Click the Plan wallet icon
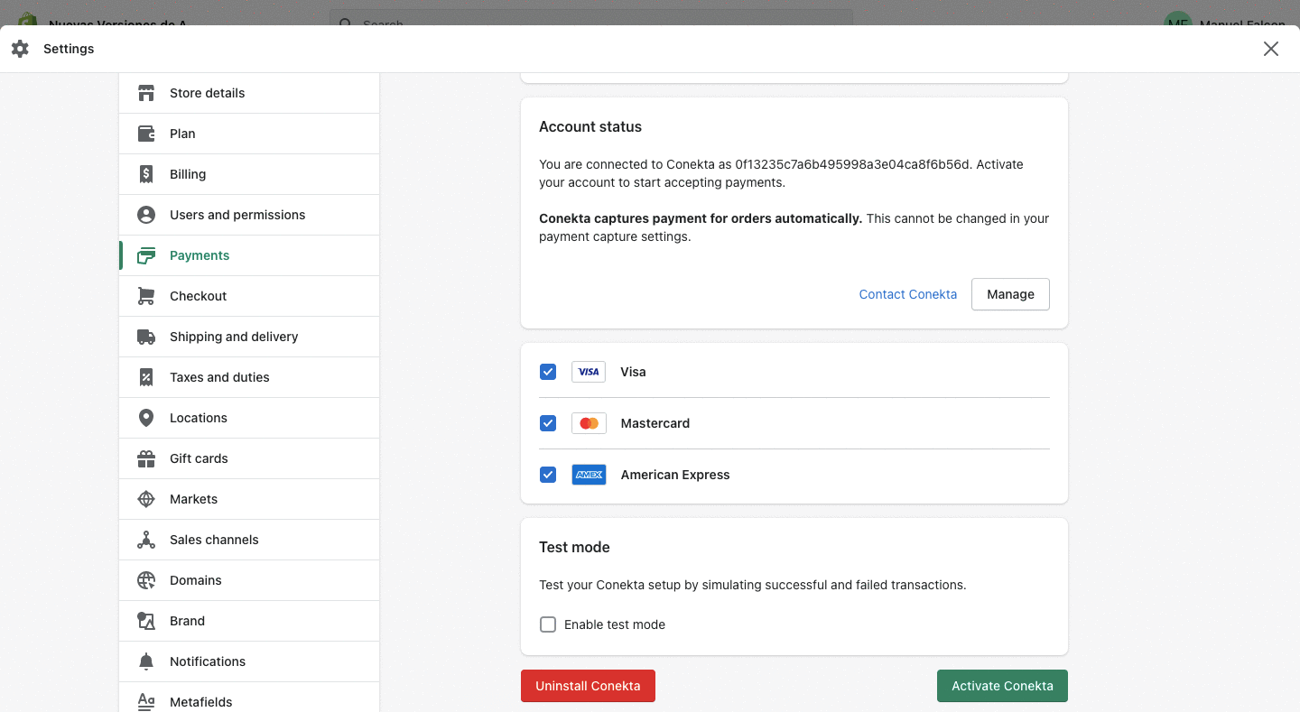This screenshot has height=712, width=1300. click(146, 134)
